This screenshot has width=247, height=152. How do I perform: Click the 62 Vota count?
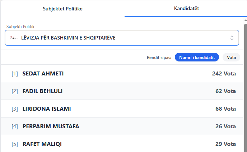pyautogui.click(x=225, y=91)
